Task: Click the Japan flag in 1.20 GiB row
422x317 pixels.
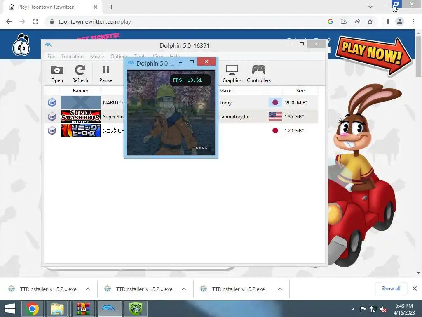Action: (x=275, y=130)
